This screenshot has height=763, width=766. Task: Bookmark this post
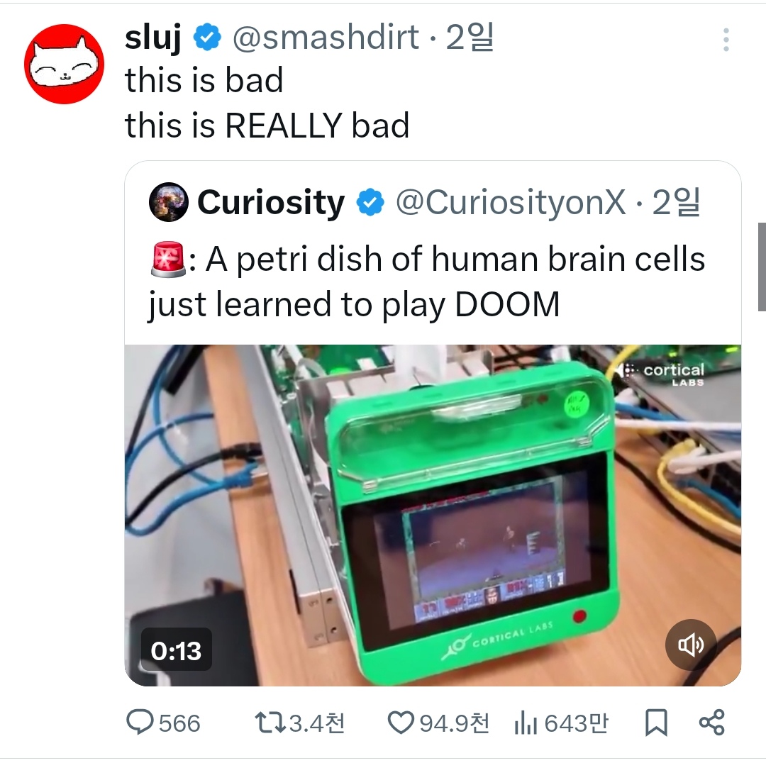656,723
